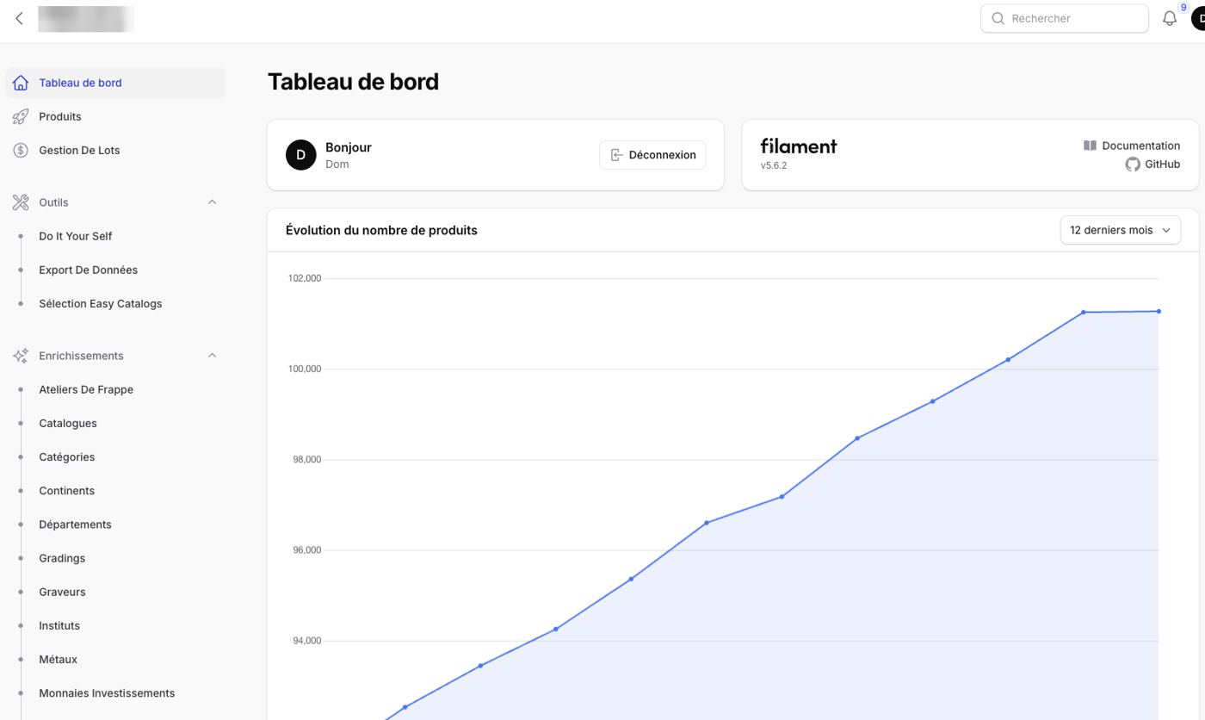Click the Outils section heading
This screenshot has width=1205, height=720.
click(53, 202)
